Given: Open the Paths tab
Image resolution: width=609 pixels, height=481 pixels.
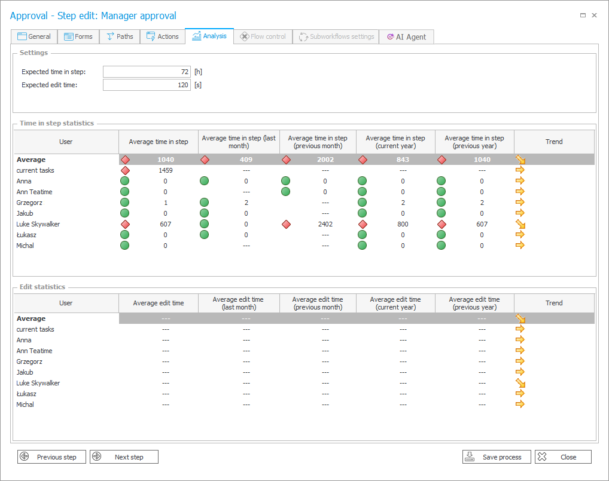Looking at the screenshot, I should click(x=120, y=36).
